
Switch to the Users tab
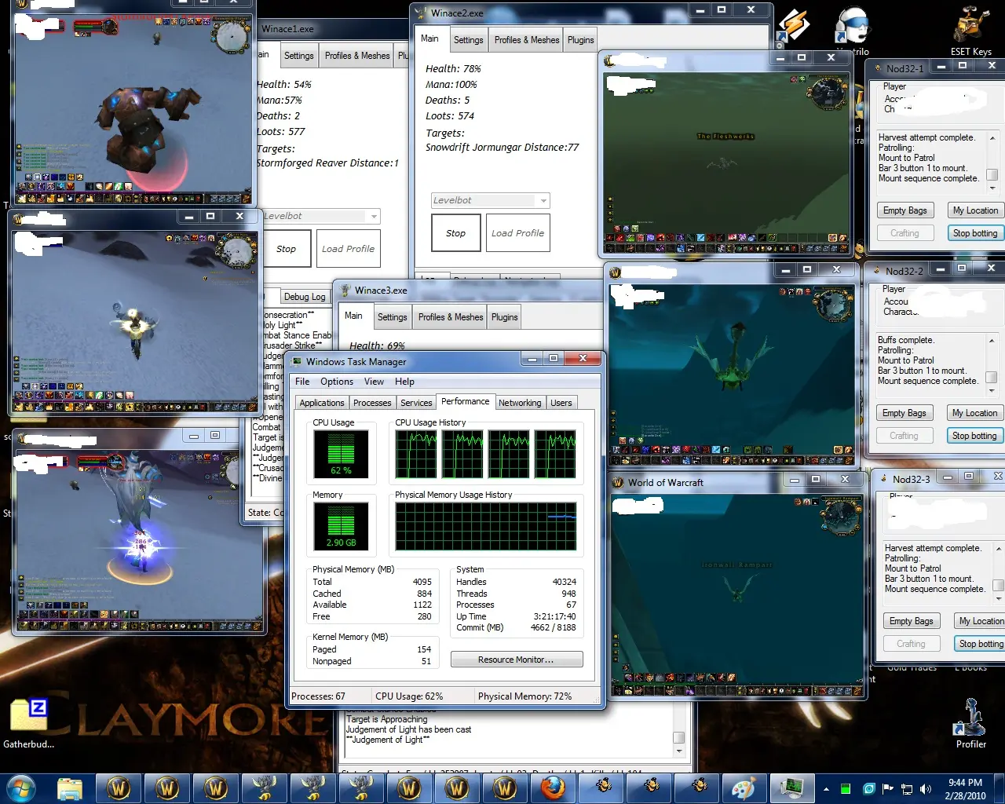tap(561, 403)
